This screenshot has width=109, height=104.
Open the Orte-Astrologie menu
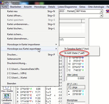coord(96,7)
